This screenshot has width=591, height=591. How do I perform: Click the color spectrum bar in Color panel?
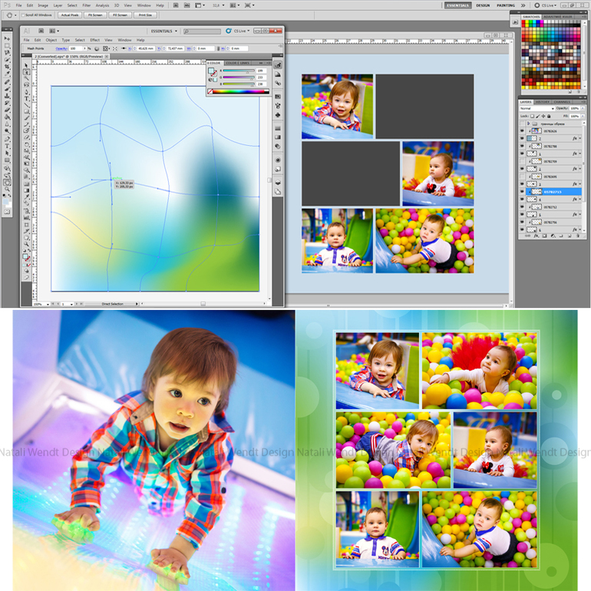pos(243,91)
